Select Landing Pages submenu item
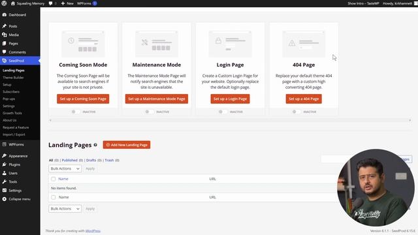 pyautogui.click(x=14, y=70)
